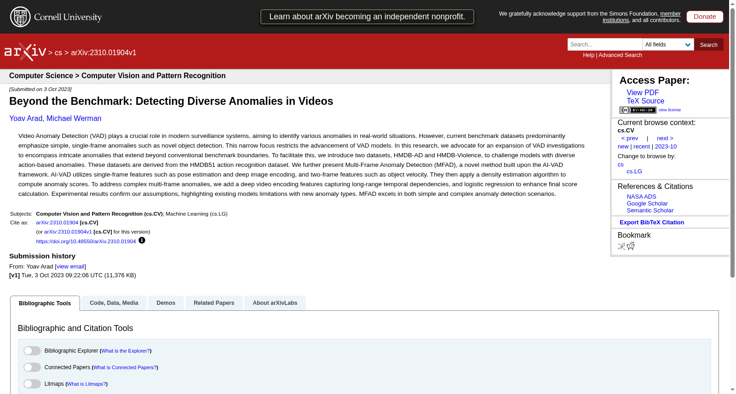Go to previous paper via prev link
The width and height of the screenshot is (736, 394).
click(630, 138)
